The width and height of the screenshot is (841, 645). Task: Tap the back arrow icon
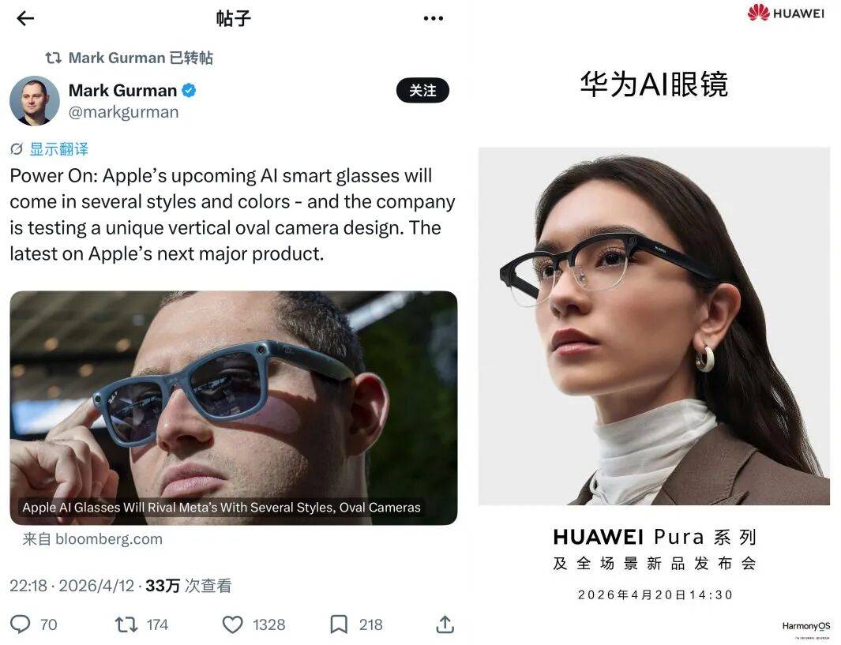25,18
